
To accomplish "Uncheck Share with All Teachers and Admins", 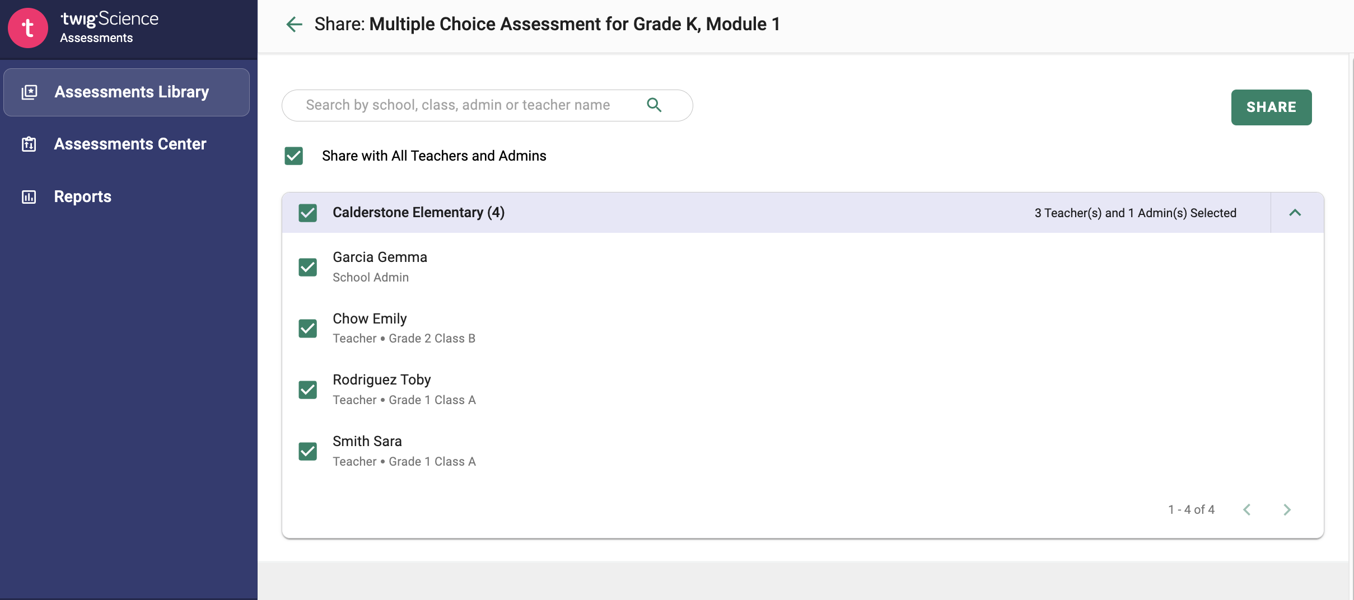I will (x=294, y=156).
